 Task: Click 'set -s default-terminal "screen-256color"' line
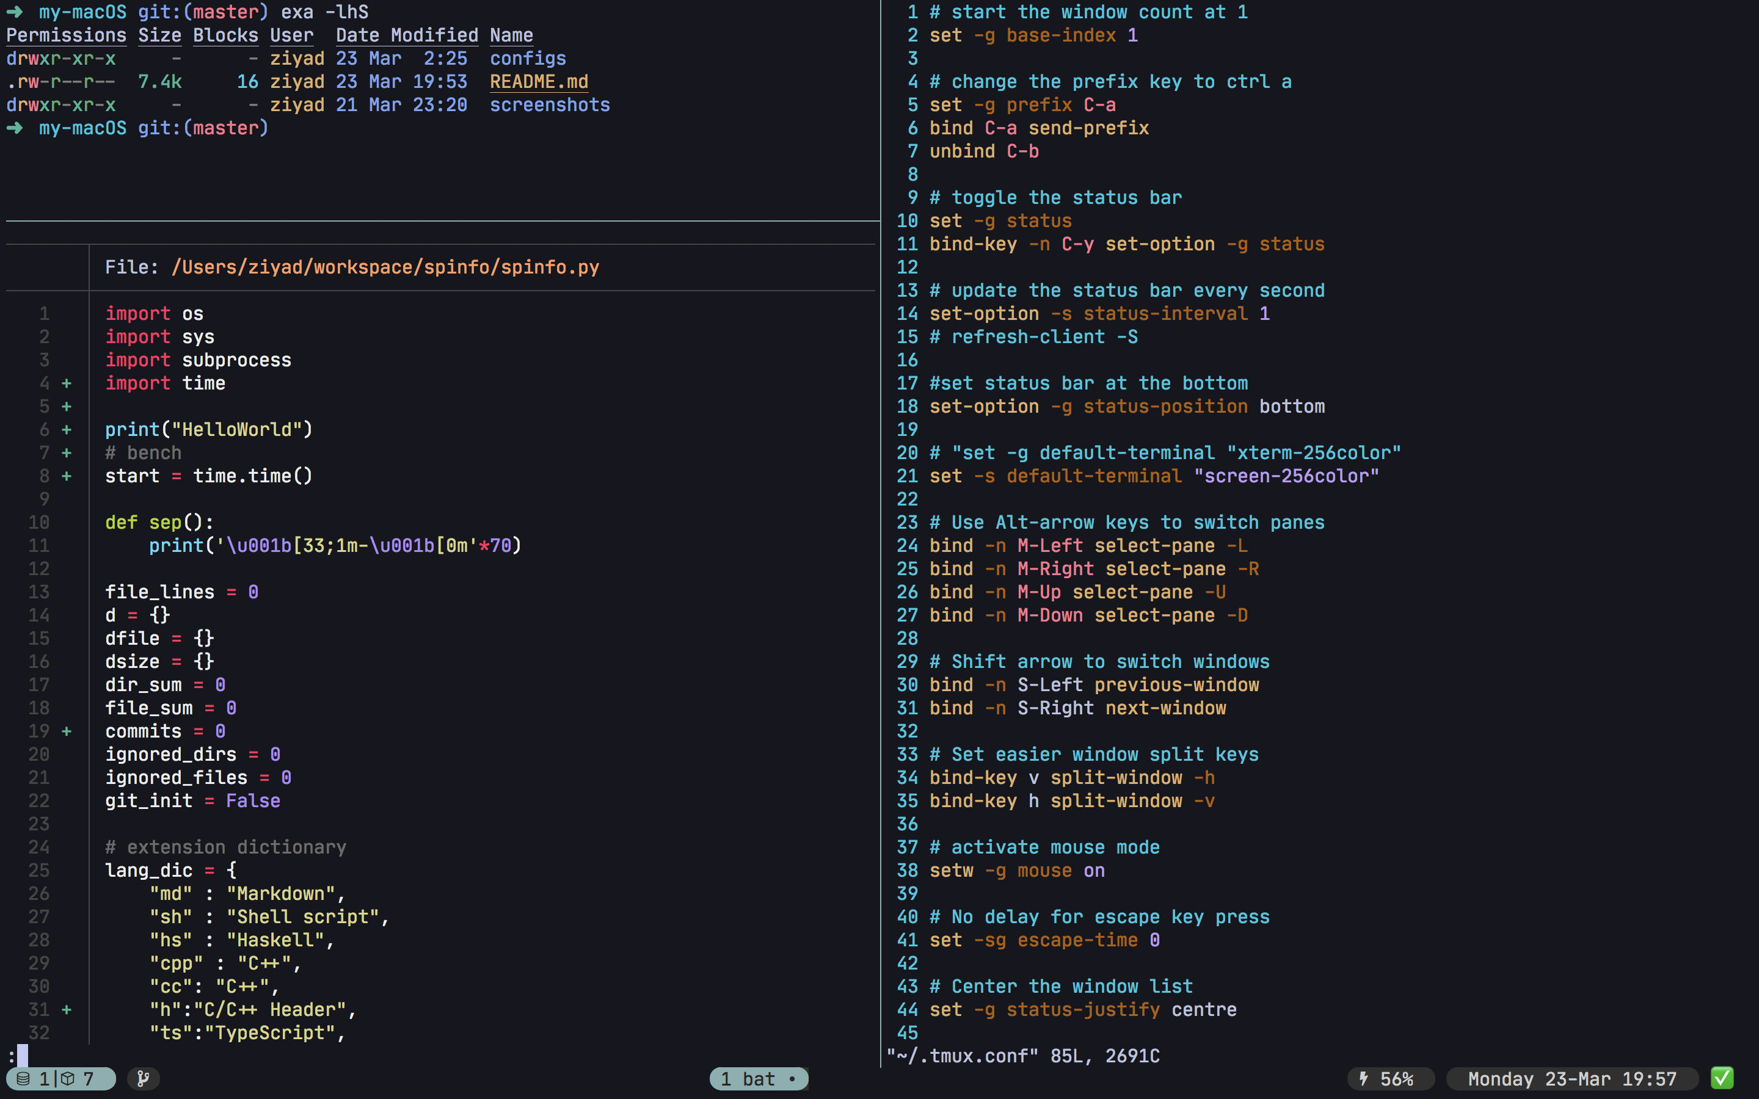point(1154,476)
